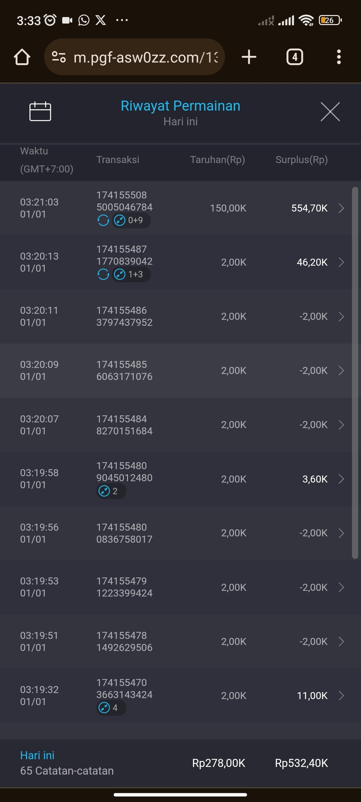
Task: Tap the Hari ini summary link
Action: pyautogui.click(x=37, y=755)
